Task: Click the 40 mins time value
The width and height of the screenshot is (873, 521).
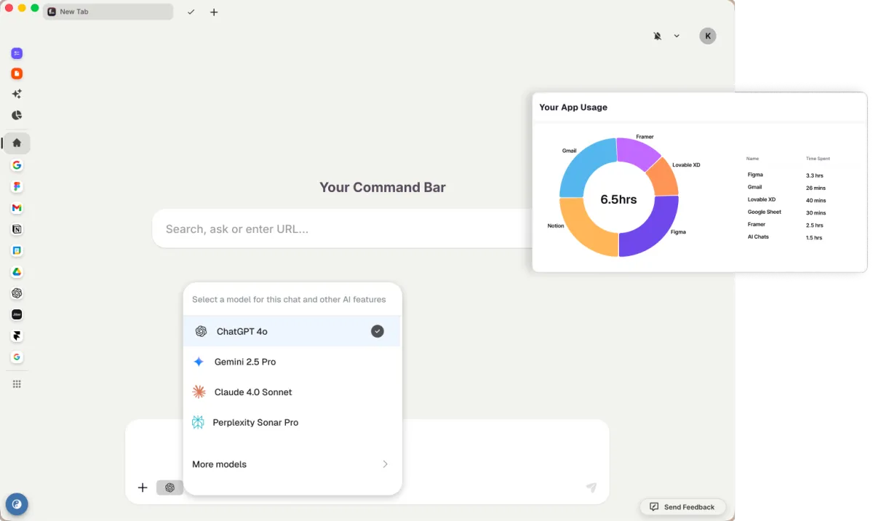Action: 816,200
